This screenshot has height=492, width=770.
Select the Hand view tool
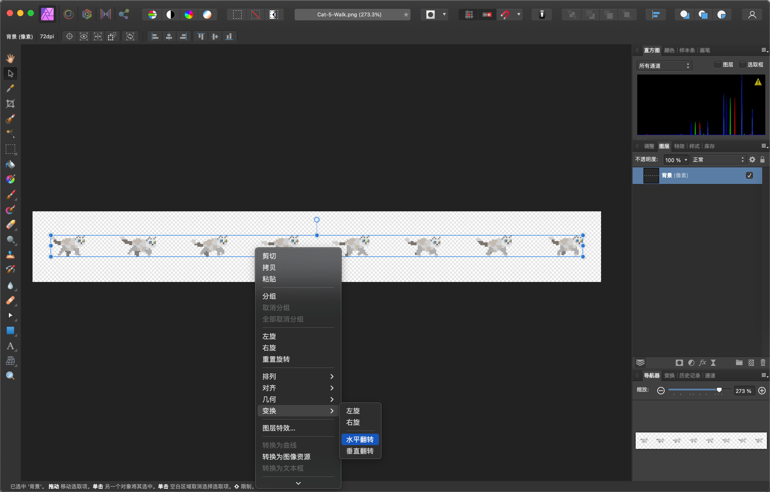(10, 58)
